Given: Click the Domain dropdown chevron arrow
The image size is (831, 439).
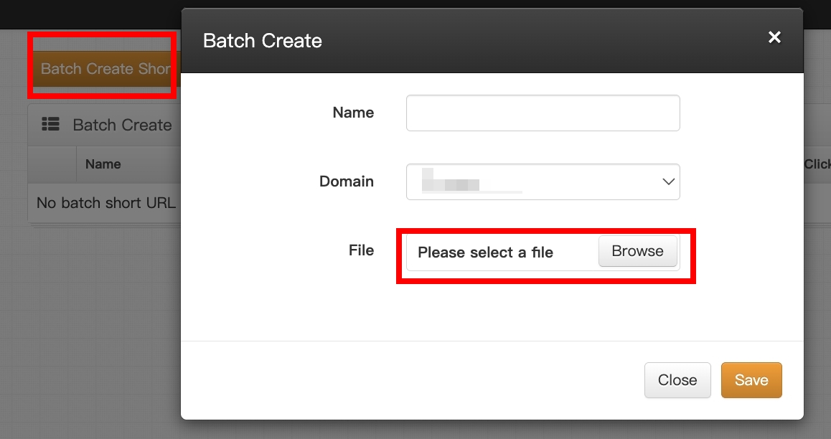Looking at the screenshot, I should tap(667, 182).
